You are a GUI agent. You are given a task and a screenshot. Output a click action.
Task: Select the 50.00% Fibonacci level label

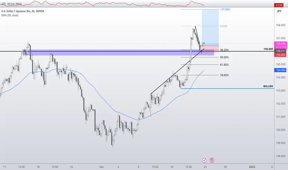[224, 57]
